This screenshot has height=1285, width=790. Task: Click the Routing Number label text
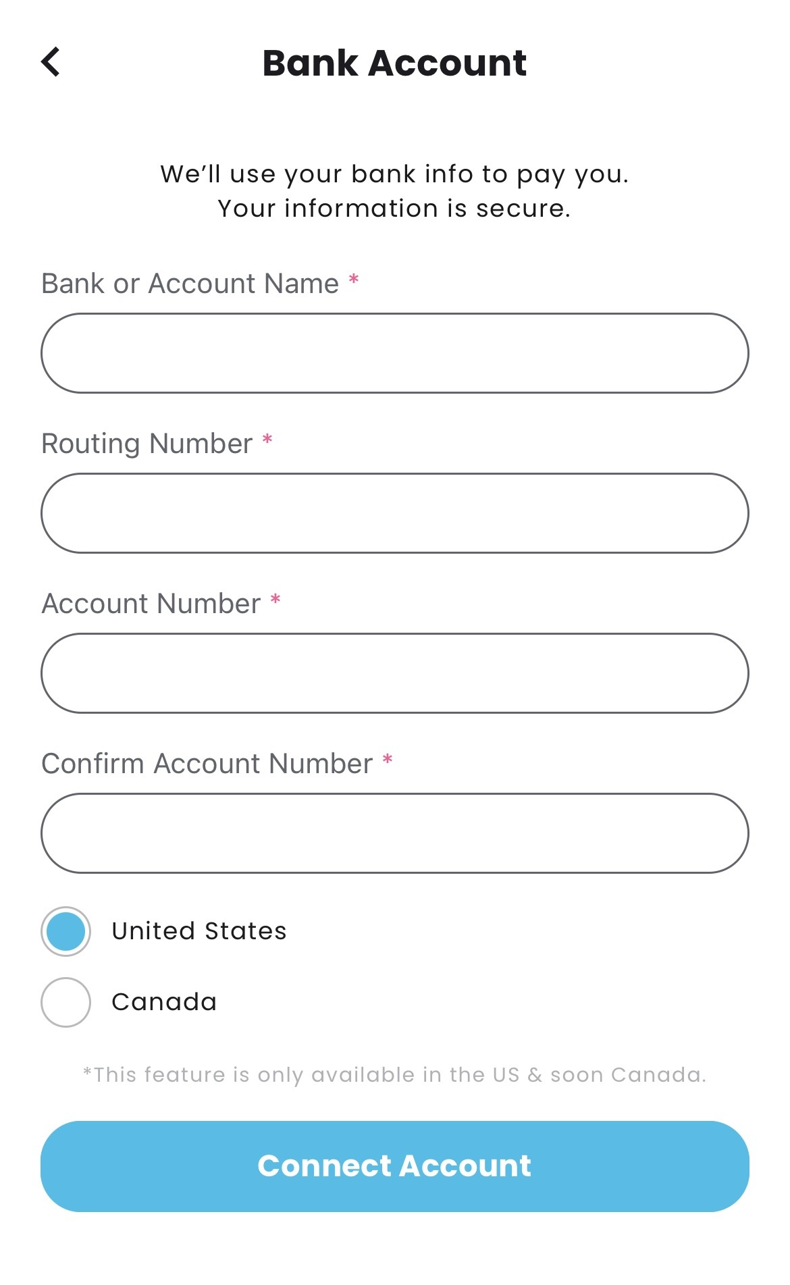[x=147, y=444]
